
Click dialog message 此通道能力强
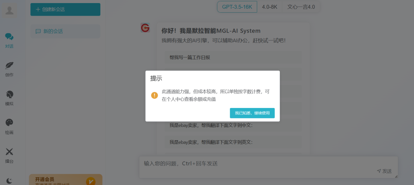[x=216, y=95]
